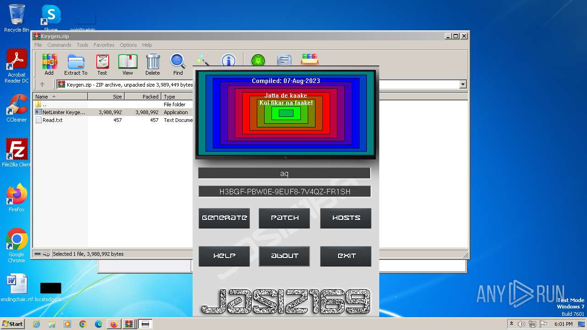Click the keygen taskbar button
Viewport: 587px width, 330px height.
pyautogui.click(x=145, y=324)
